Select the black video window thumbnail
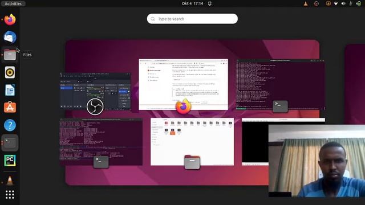Image resolution: width=365 pixels, height=205 pixels. coord(255,142)
